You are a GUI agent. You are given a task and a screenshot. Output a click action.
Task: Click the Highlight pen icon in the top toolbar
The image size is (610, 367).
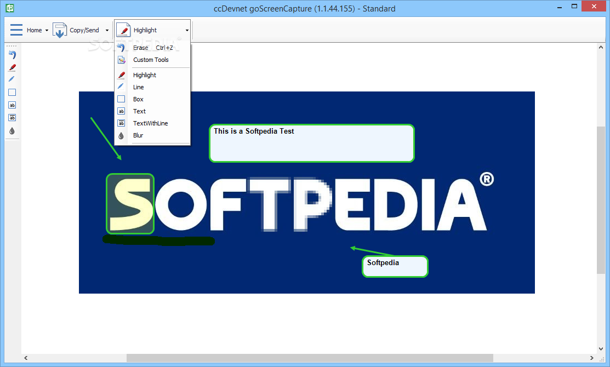(x=123, y=30)
